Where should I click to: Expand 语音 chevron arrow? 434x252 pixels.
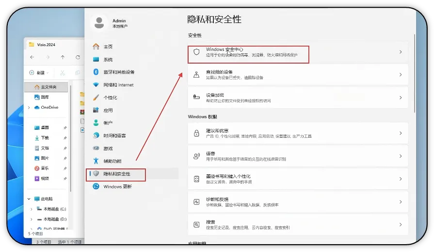pyautogui.click(x=401, y=156)
